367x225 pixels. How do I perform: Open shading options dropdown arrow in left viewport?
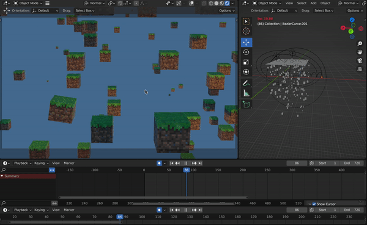click(232, 3)
